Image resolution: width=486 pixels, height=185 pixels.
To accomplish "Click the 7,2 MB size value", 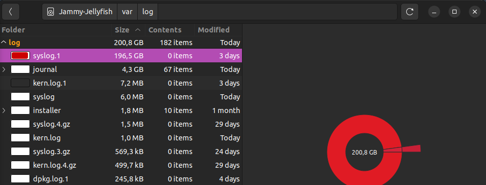I will (x=132, y=83).
